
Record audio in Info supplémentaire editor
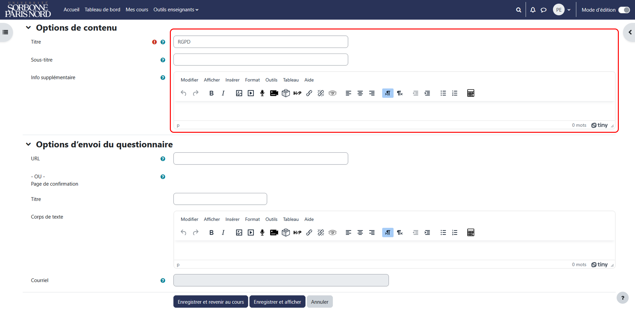262,93
